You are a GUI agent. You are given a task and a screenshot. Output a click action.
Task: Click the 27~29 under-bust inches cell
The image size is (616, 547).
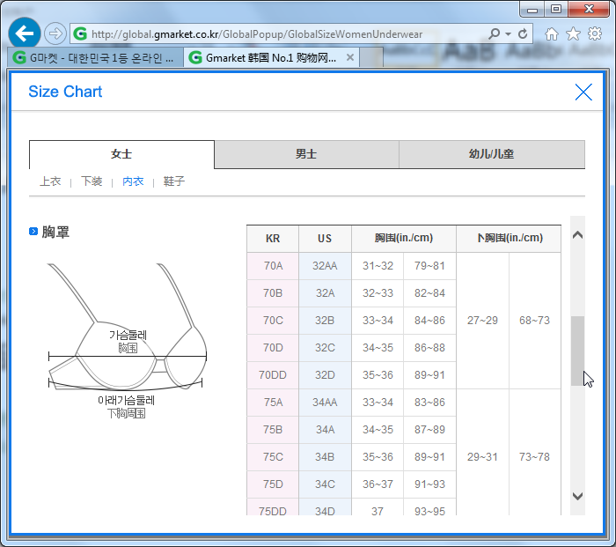click(482, 321)
